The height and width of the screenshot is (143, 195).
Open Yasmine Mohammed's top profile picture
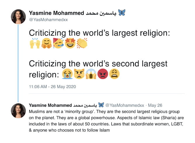[18, 16]
